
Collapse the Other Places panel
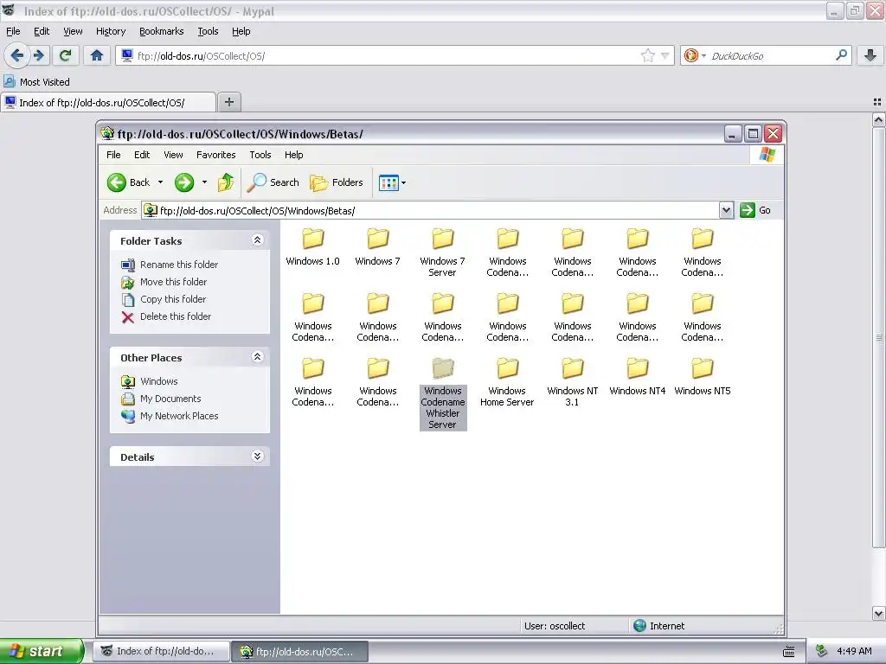[x=257, y=357]
